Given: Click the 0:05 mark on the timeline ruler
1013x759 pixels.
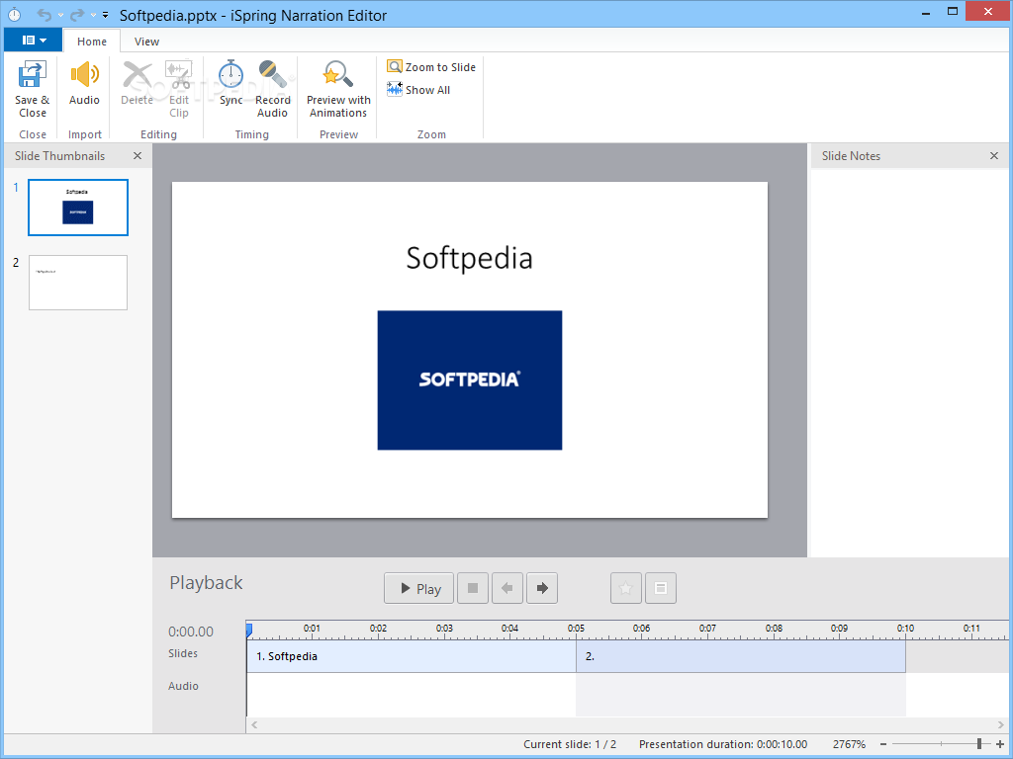Looking at the screenshot, I should 577,628.
